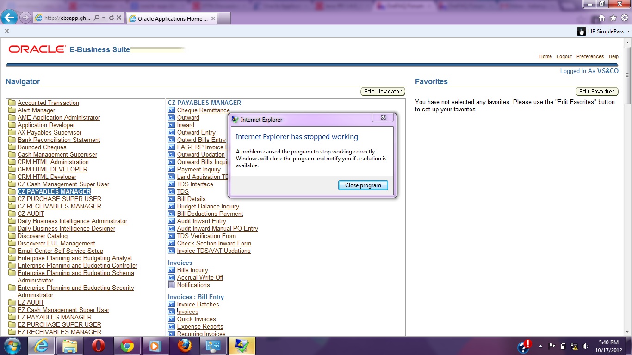Screen dimensions: 632x355
Task: Click the Windows Start orb
Action: point(12,346)
